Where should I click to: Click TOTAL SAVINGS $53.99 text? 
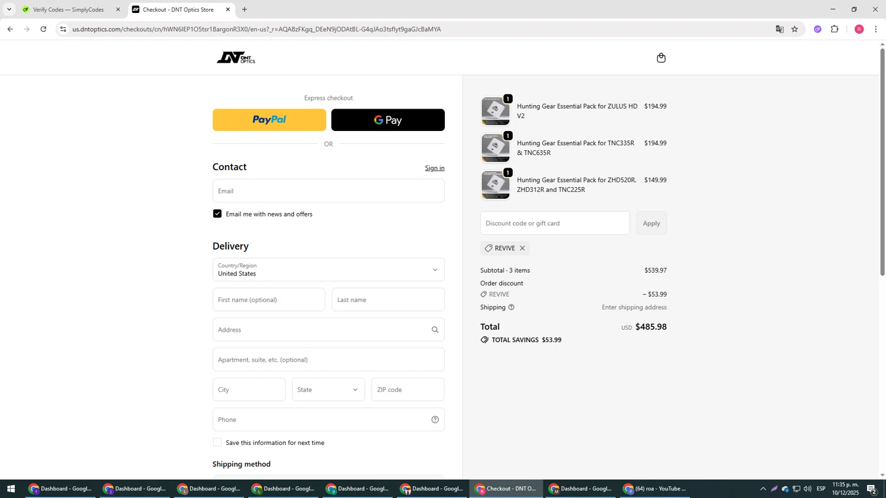point(526,340)
